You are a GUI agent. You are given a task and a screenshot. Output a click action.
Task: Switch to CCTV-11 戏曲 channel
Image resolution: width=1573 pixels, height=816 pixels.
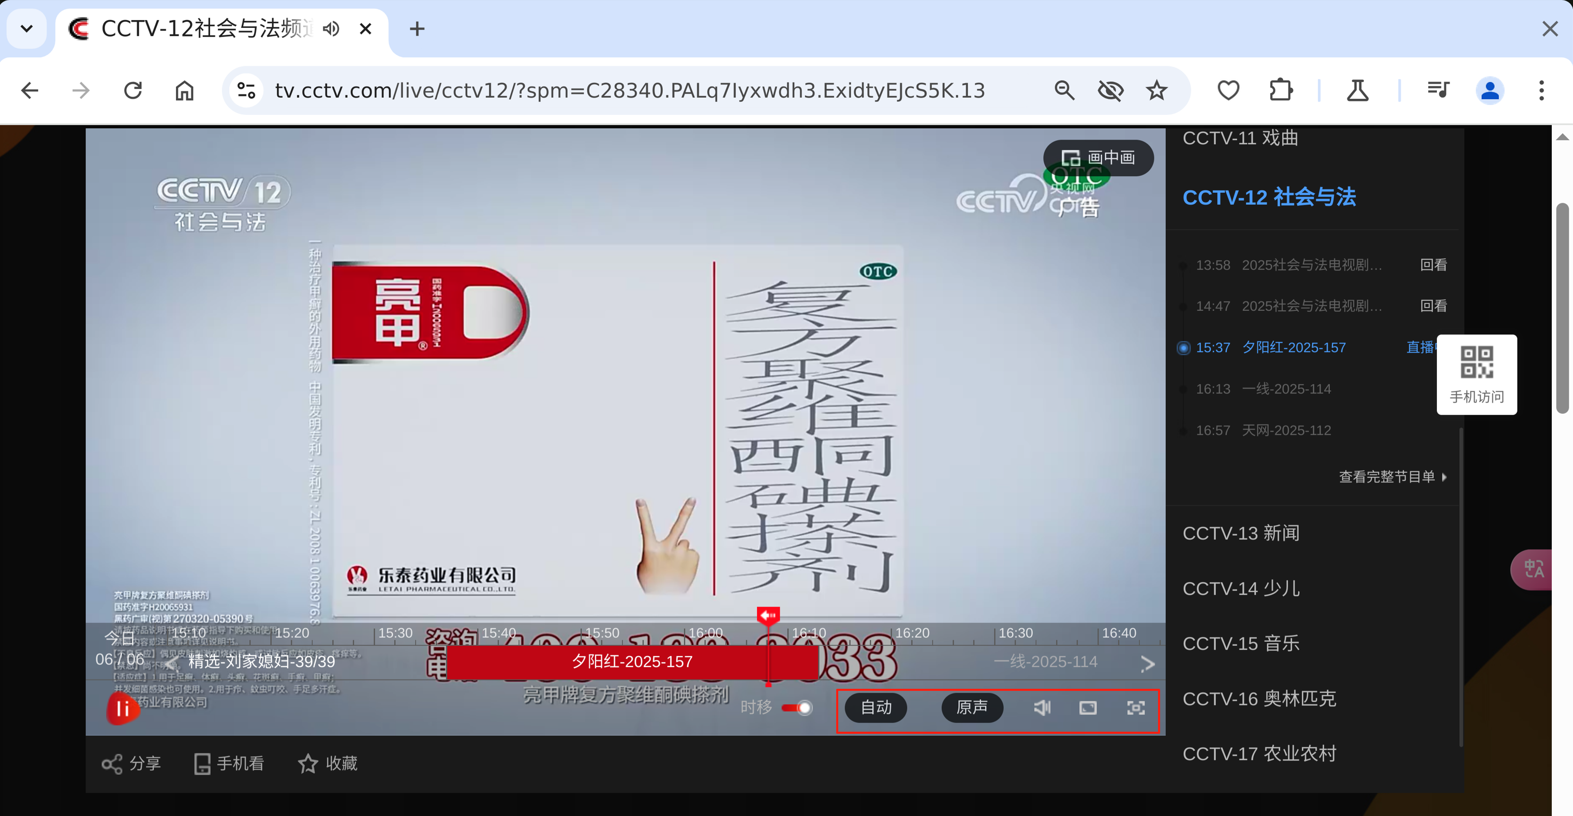coord(1240,138)
